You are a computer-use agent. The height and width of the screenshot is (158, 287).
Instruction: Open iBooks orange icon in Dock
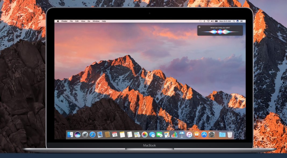(x=197, y=135)
